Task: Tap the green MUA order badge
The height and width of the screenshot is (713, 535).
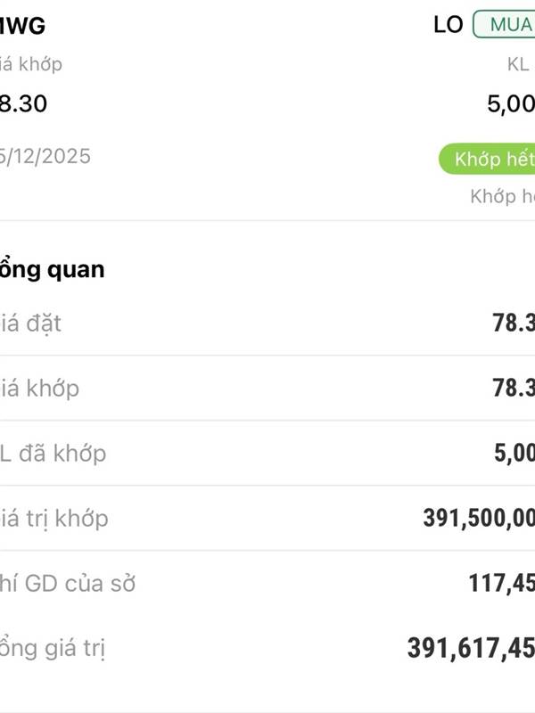Action: pyautogui.click(x=505, y=25)
